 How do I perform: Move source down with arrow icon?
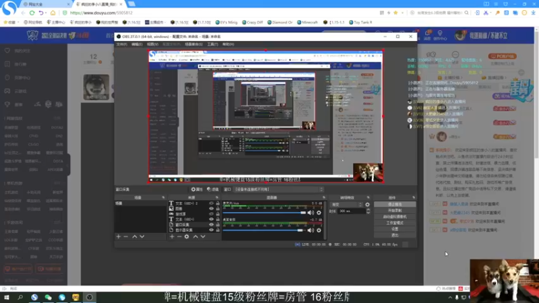coord(203,237)
